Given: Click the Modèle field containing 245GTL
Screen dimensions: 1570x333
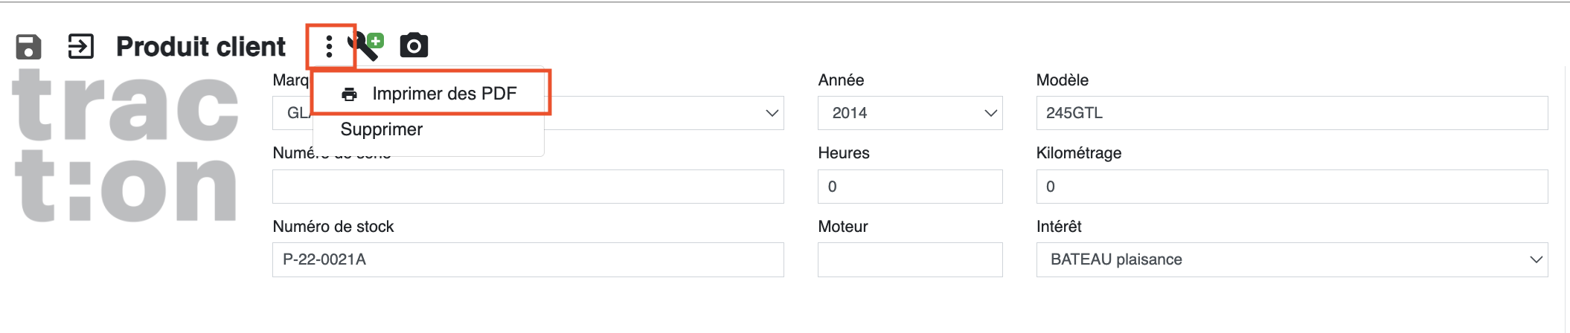Looking at the screenshot, I should (x=1292, y=113).
